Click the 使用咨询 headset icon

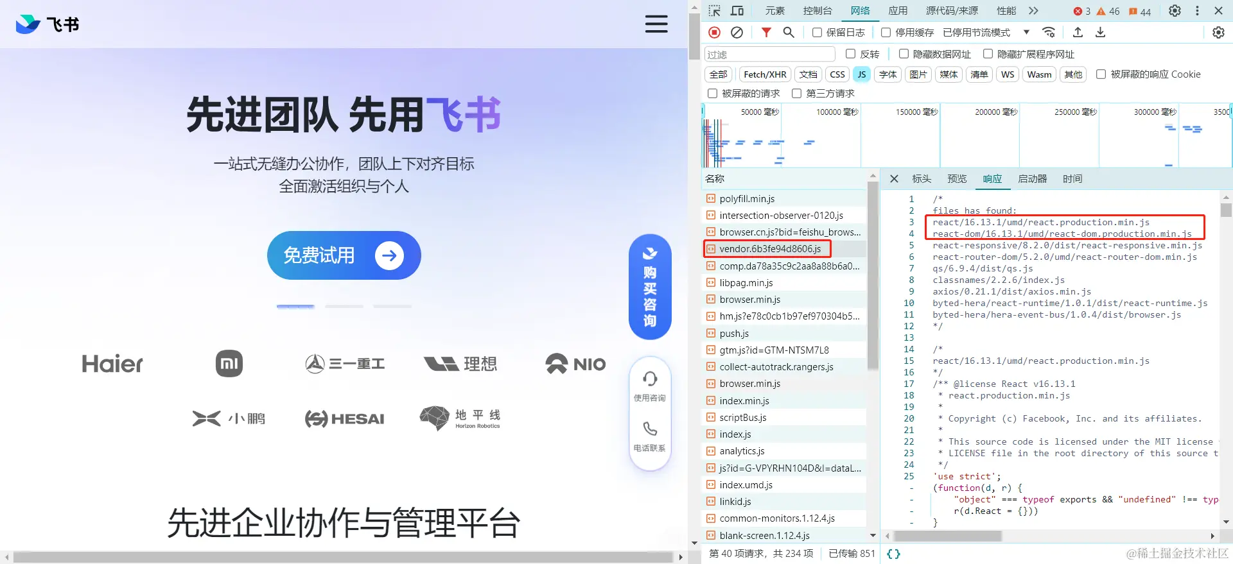click(x=650, y=379)
